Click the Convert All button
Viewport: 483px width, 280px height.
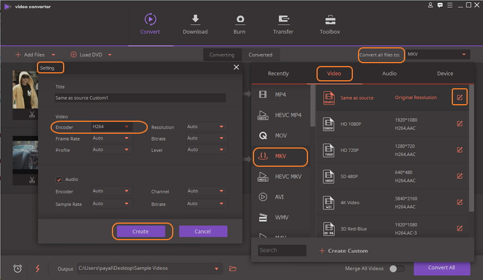pyautogui.click(x=442, y=268)
